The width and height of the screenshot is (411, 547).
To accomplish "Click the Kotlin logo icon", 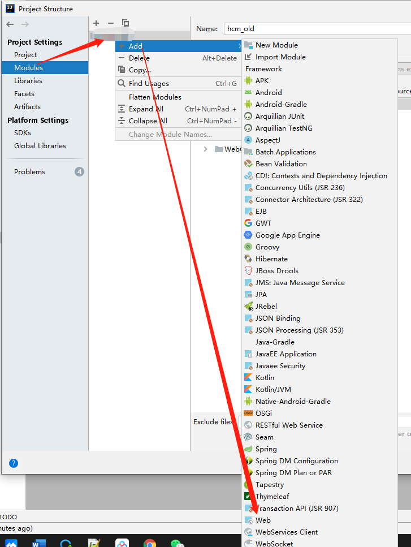I will 248,377.
